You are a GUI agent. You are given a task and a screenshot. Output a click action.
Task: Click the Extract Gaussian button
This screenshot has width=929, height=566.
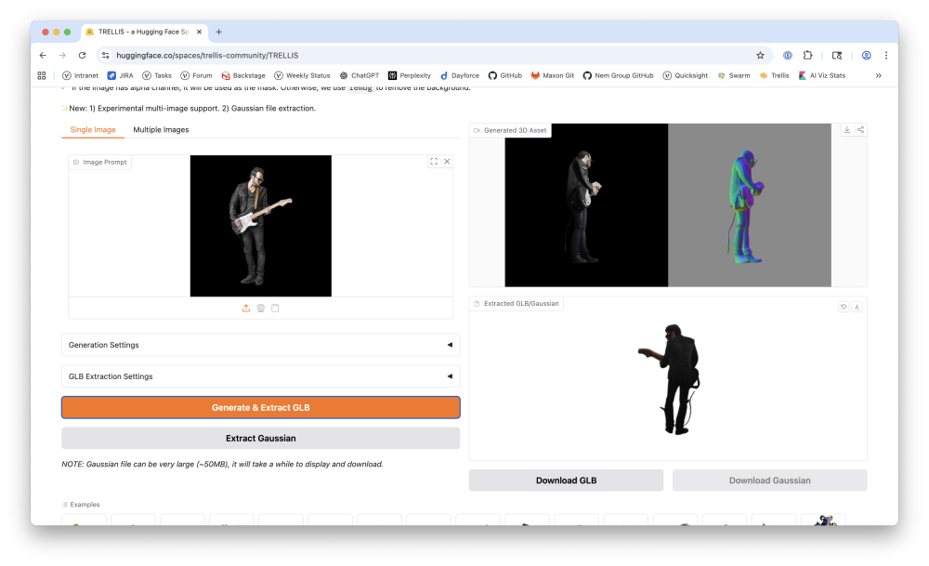[261, 439]
